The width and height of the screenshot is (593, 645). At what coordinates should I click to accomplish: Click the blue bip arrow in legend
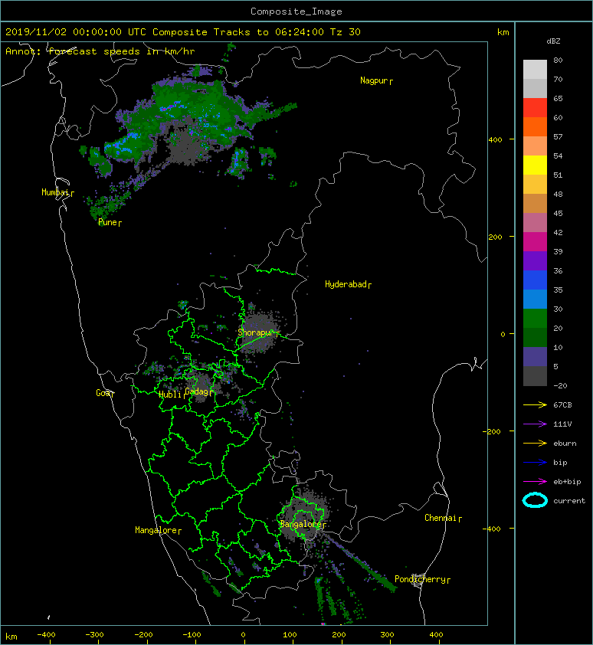(x=535, y=463)
